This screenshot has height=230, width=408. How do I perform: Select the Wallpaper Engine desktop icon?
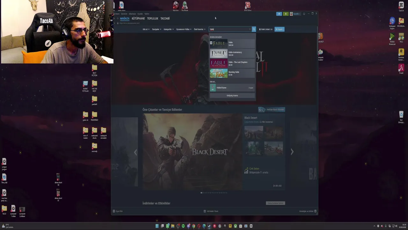click(392, 23)
